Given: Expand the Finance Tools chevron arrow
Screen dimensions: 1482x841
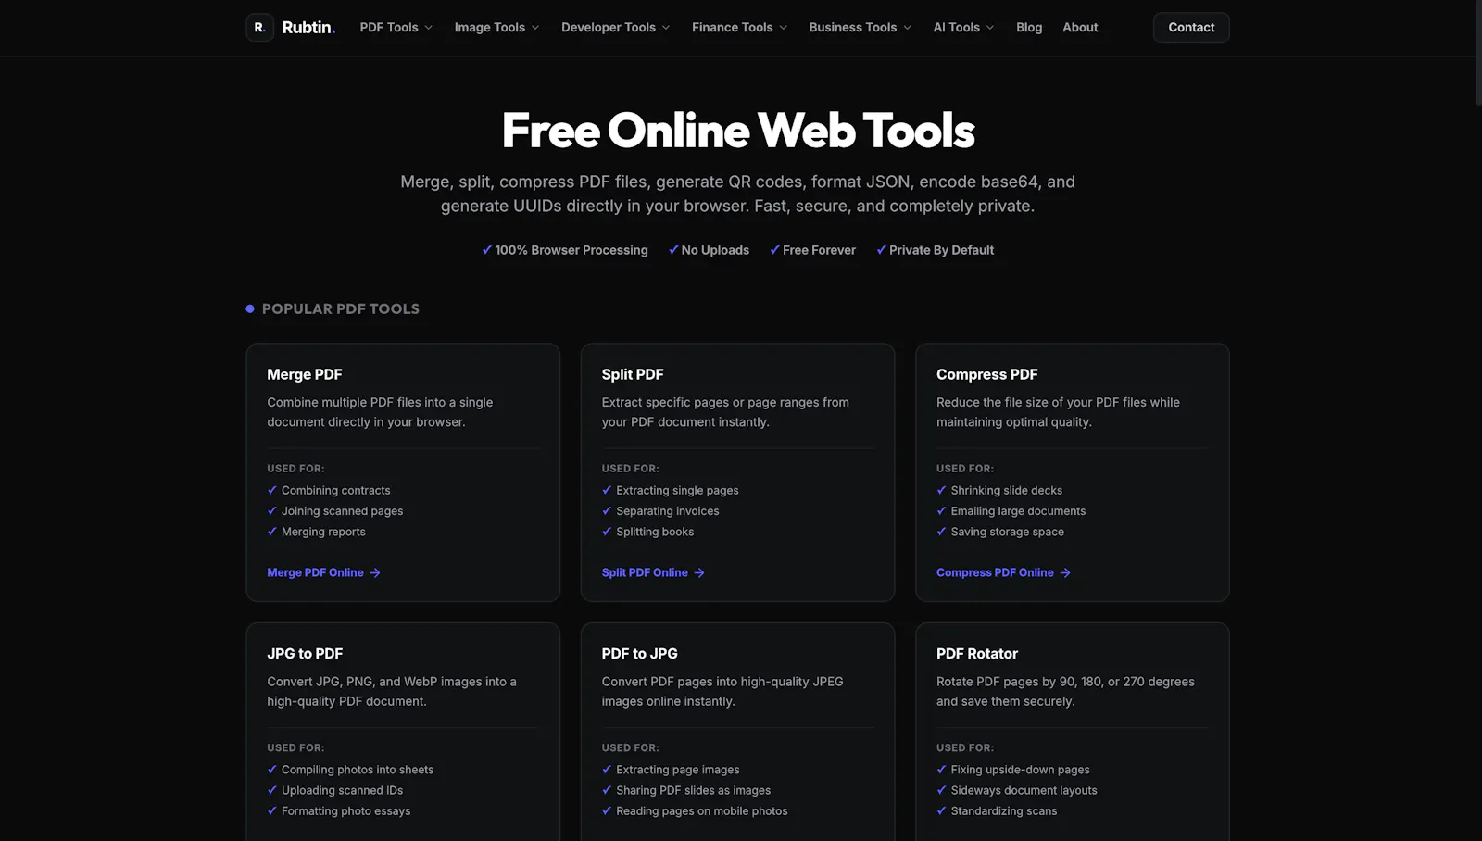Looking at the screenshot, I should [784, 28].
